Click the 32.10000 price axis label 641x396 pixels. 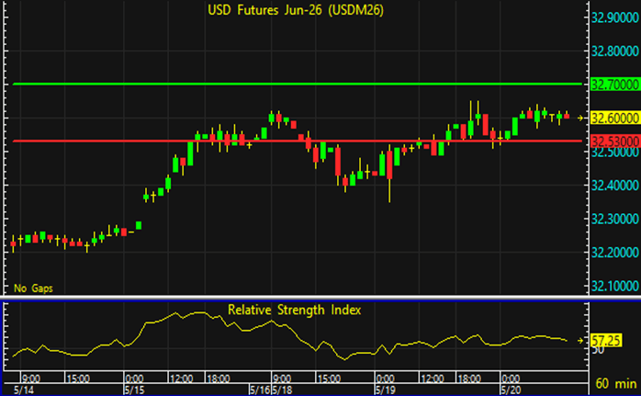click(x=615, y=286)
